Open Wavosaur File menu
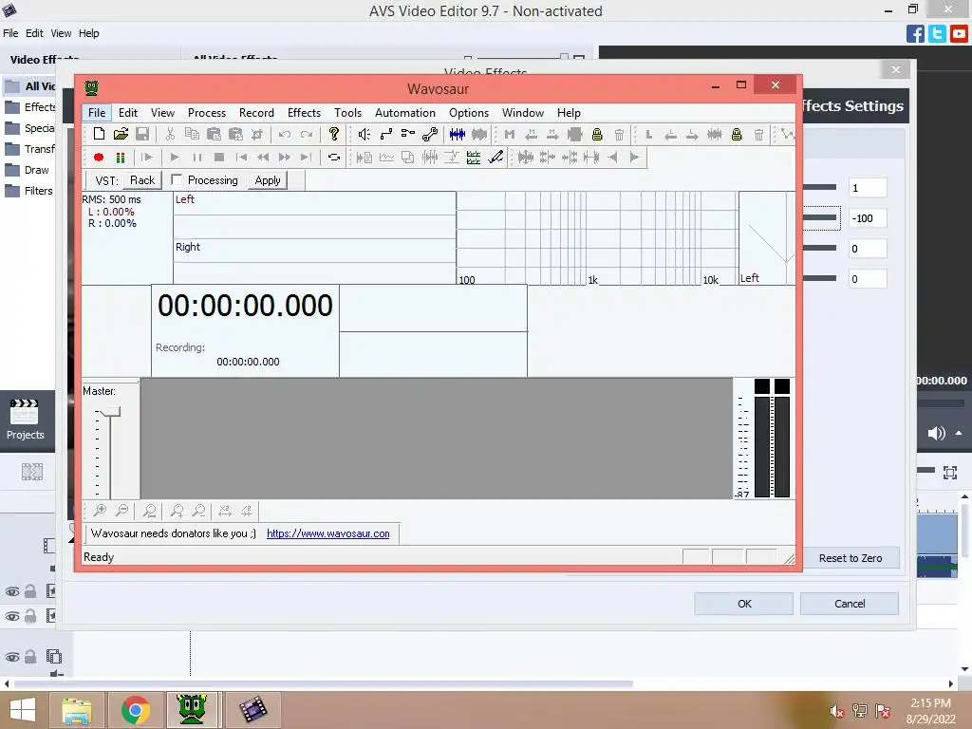972x729 pixels. click(97, 113)
